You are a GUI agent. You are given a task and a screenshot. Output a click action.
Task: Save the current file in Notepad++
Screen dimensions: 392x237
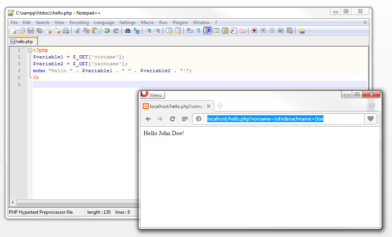[31, 31]
